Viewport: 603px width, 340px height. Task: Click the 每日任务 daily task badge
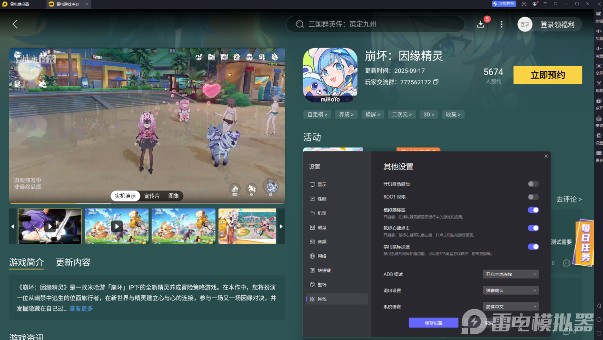tap(583, 244)
